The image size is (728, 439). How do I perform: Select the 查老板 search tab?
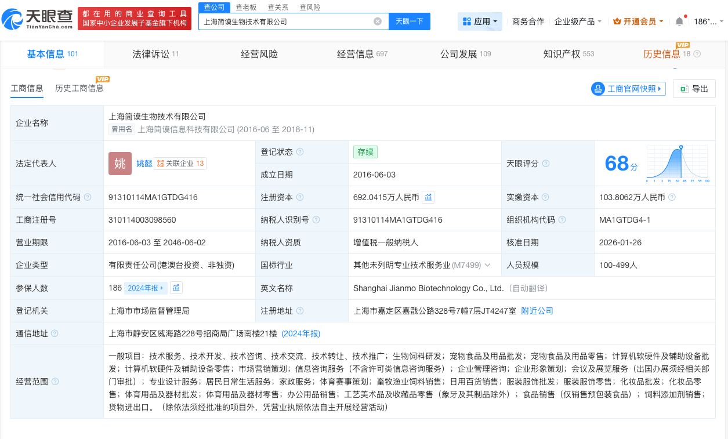pyautogui.click(x=246, y=8)
